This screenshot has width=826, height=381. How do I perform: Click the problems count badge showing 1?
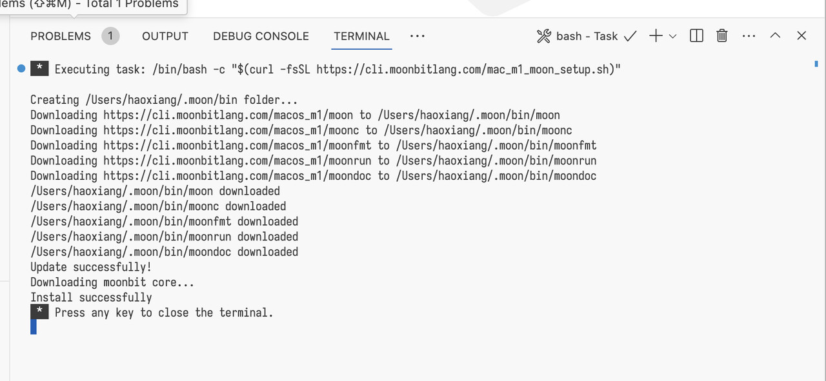(x=110, y=36)
